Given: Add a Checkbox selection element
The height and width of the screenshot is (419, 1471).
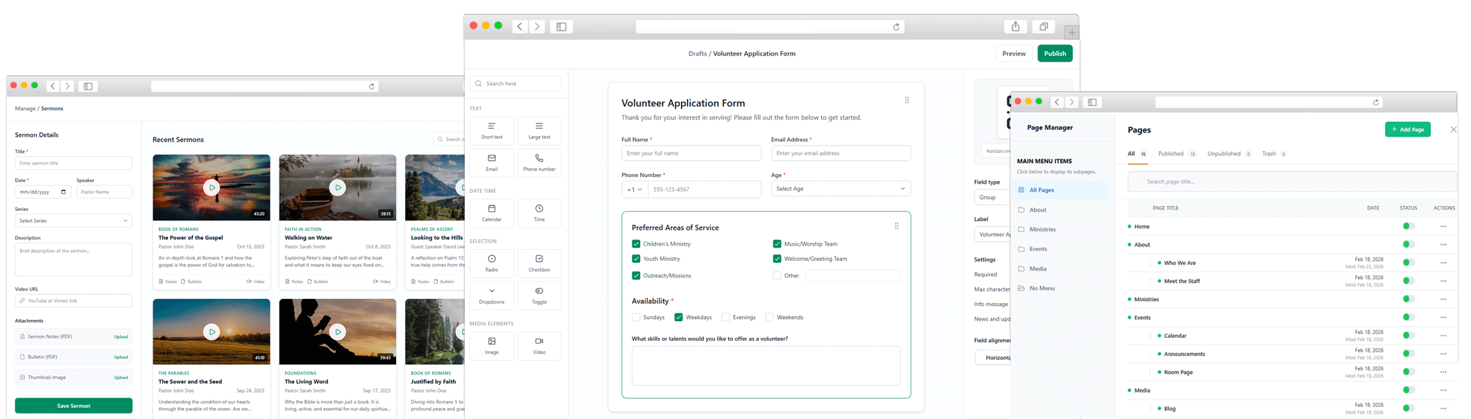Looking at the screenshot, I should (539, 263).
